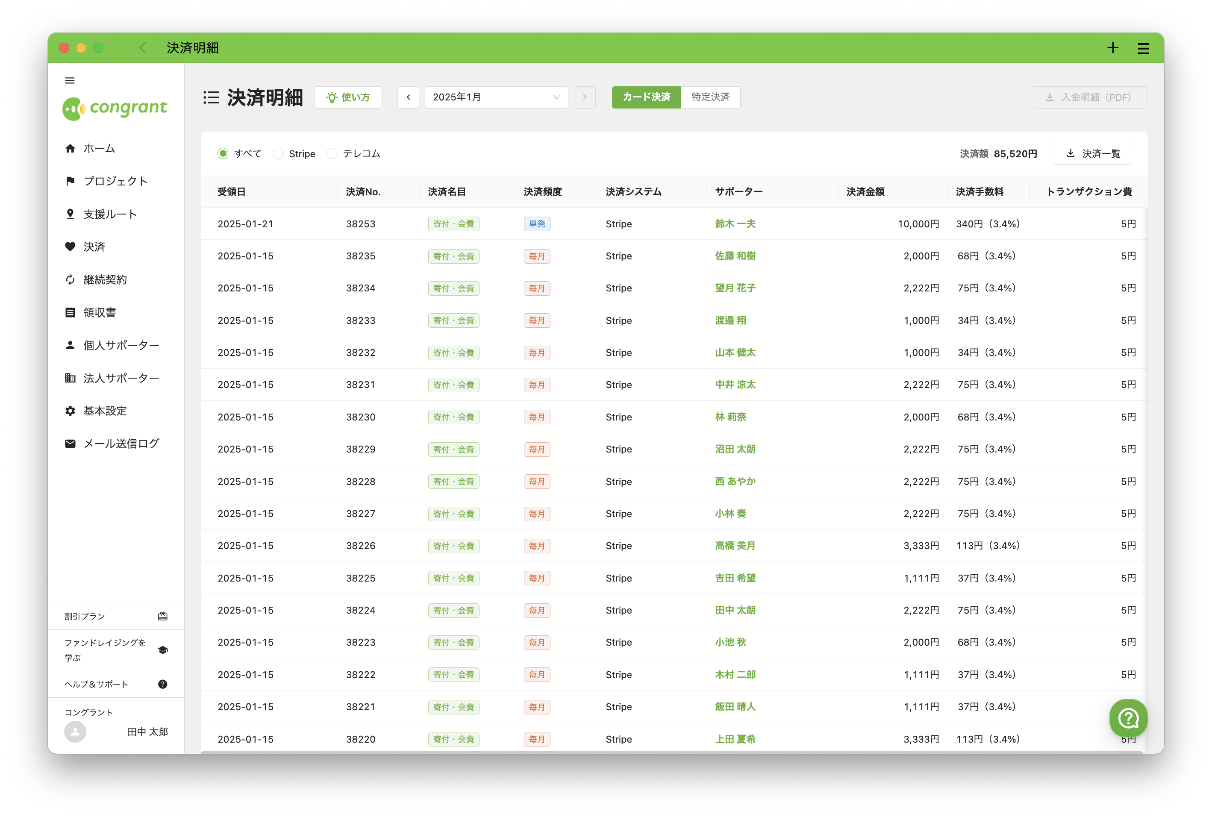This screenshot has height=817, width=1212.
Task: Open supporter 上田 夏希
Action: click(735, 739)
